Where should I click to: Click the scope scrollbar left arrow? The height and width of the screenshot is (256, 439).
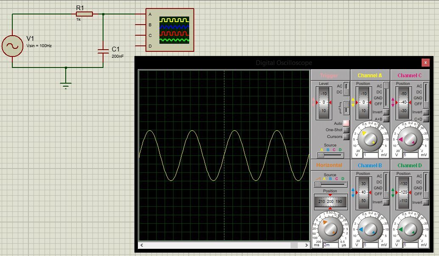142,245
